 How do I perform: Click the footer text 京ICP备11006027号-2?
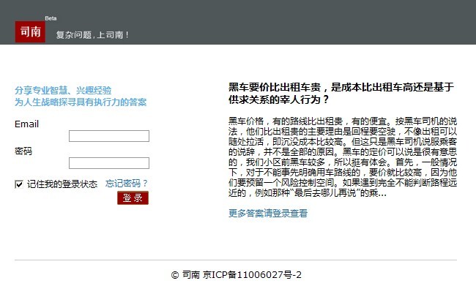coord(252,275)
